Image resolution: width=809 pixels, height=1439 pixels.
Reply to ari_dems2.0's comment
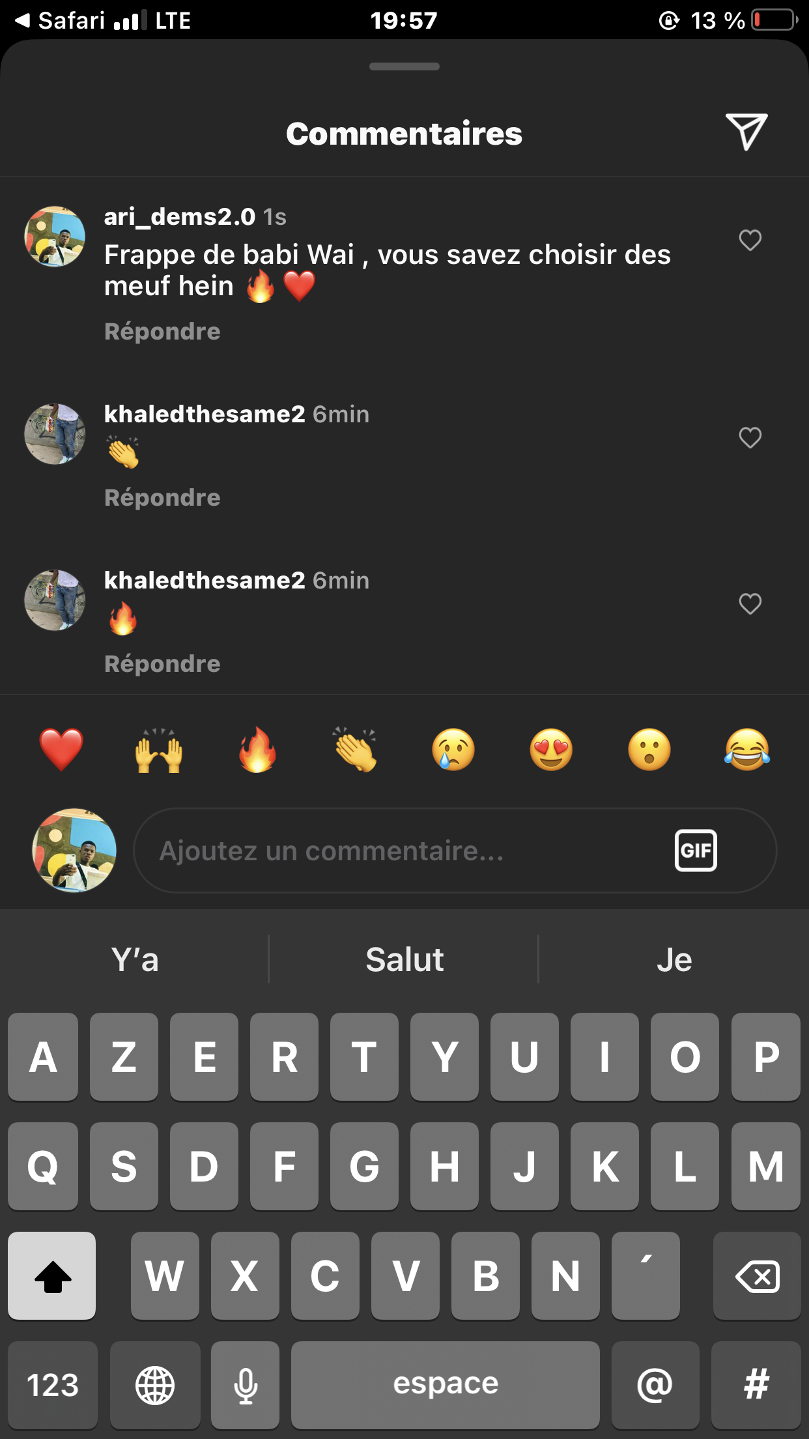(x=162, y=332)
